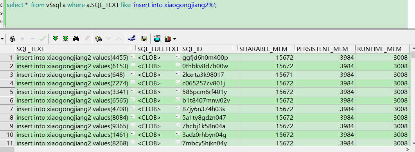
Task: Select row number 10 in grid
Action: (7, 134)
